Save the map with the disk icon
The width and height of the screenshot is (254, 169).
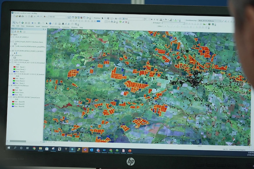[x=20, y=16]
